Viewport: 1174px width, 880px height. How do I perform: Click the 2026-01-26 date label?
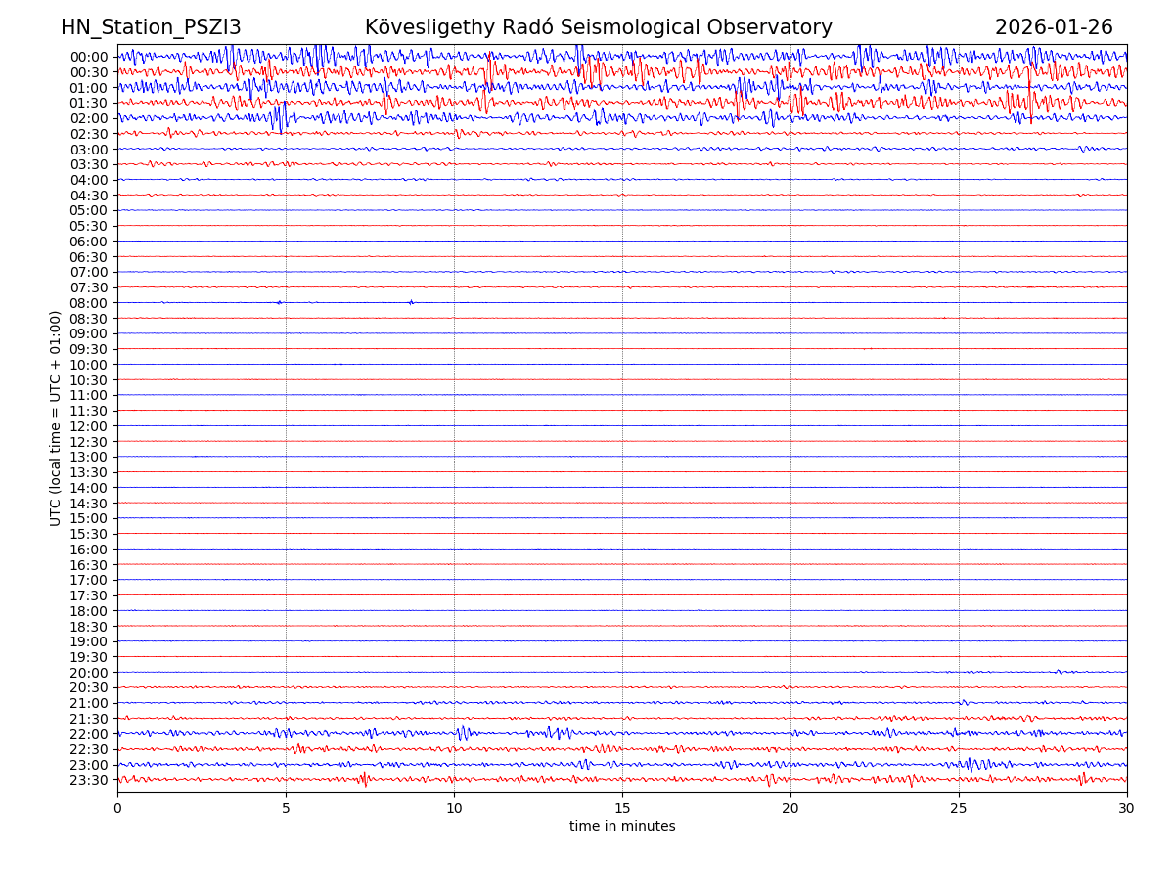point(1054,27)
